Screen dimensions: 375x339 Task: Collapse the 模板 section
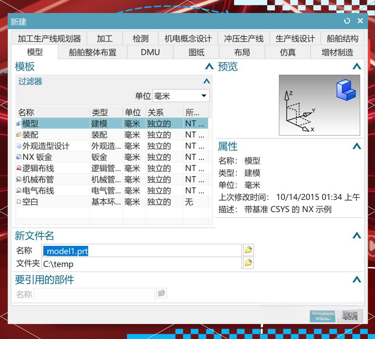pos(209,66)
